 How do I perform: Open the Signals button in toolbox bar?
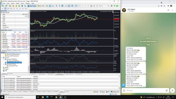tap(102, 92)
